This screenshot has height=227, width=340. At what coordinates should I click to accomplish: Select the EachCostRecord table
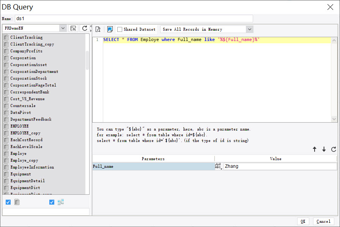click(x=26, y=140)
